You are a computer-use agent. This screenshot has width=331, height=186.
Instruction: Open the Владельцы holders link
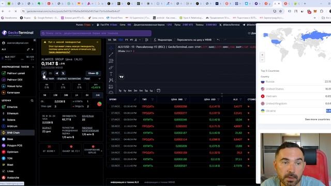coord(88,116)
